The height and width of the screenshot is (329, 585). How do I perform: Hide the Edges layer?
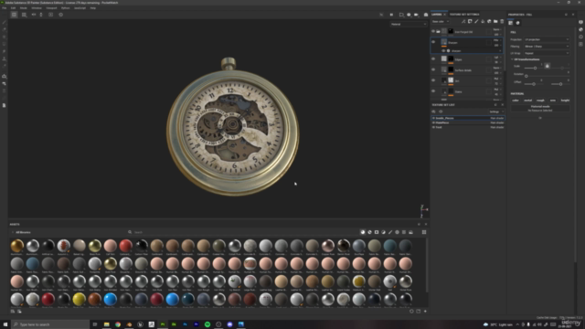(x=433, y=58)
